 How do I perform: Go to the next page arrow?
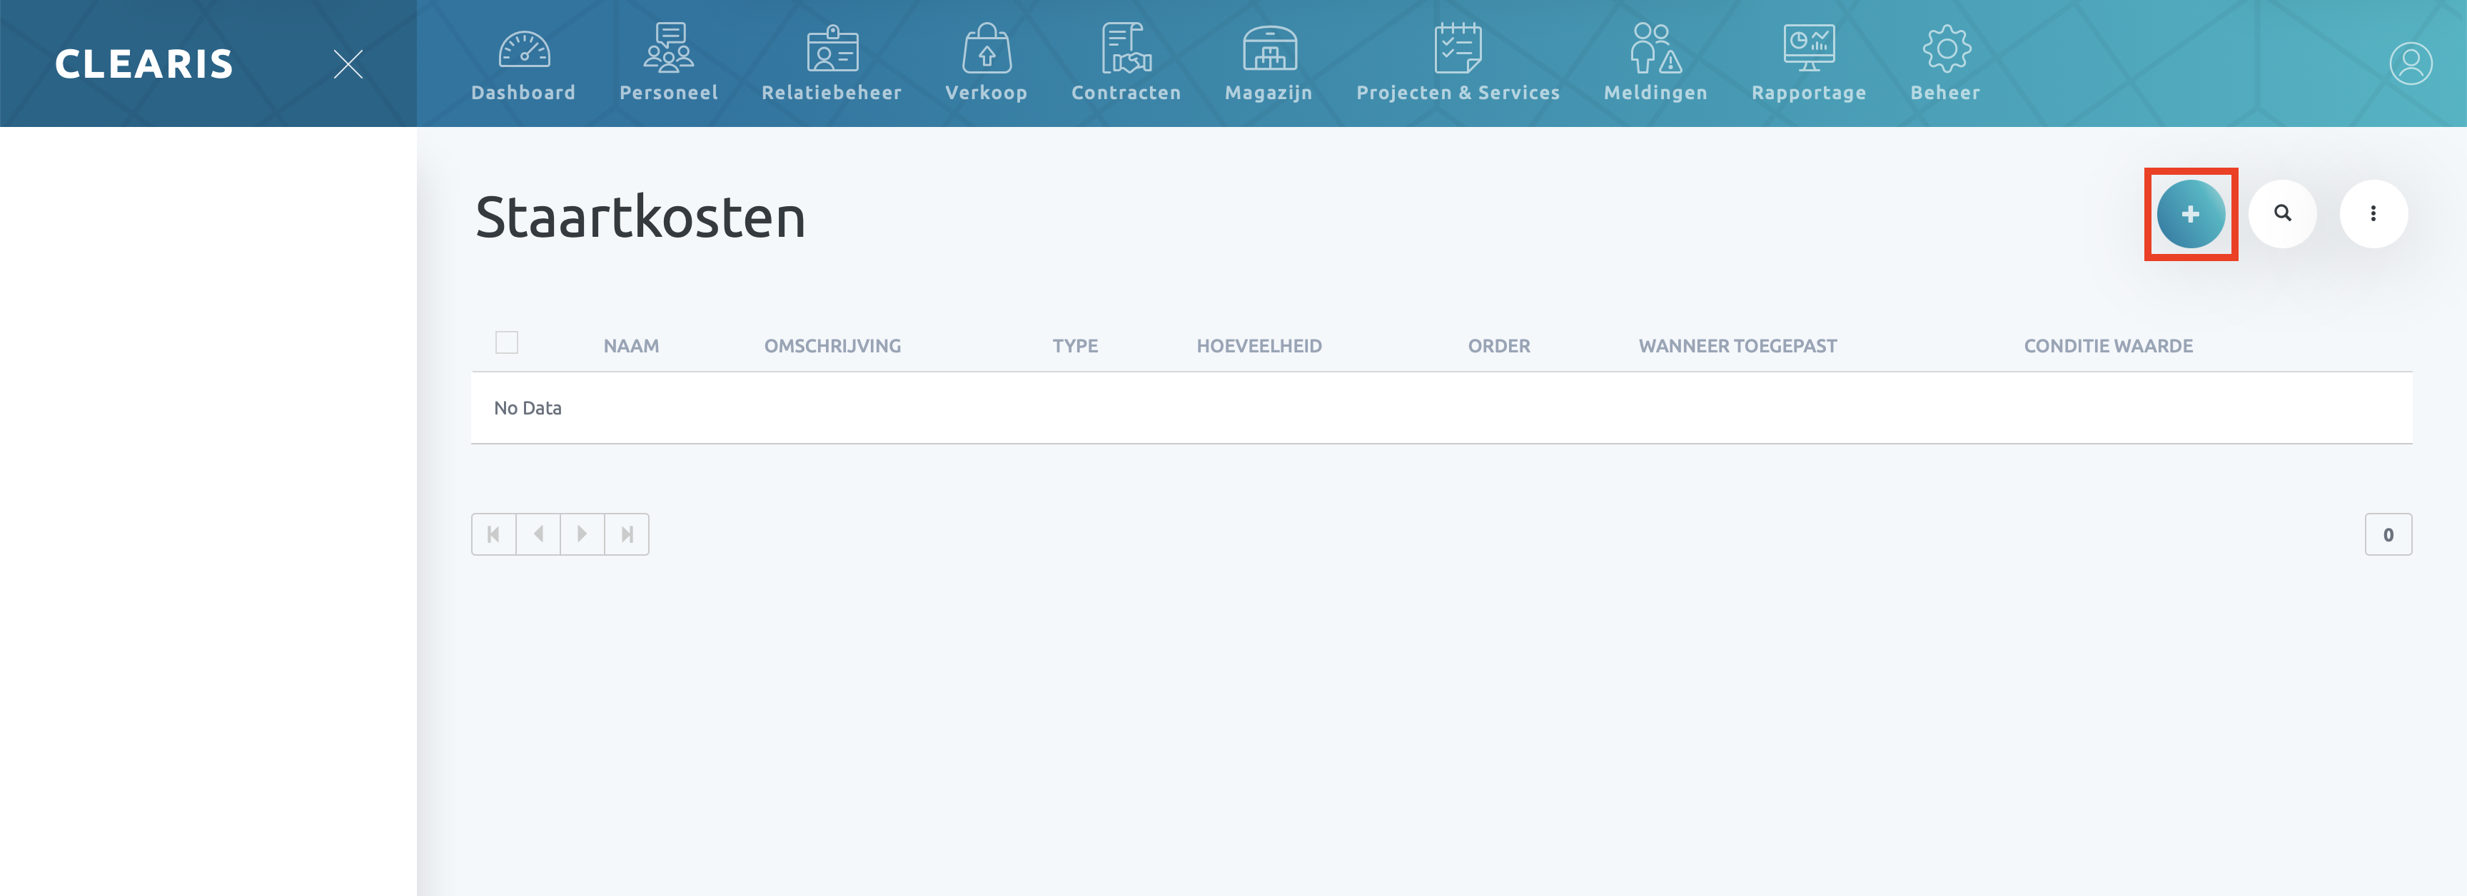581,534
